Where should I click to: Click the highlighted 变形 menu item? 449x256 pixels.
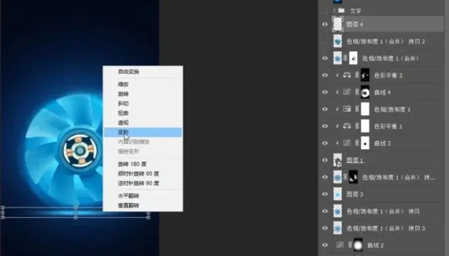pos(143,132)
